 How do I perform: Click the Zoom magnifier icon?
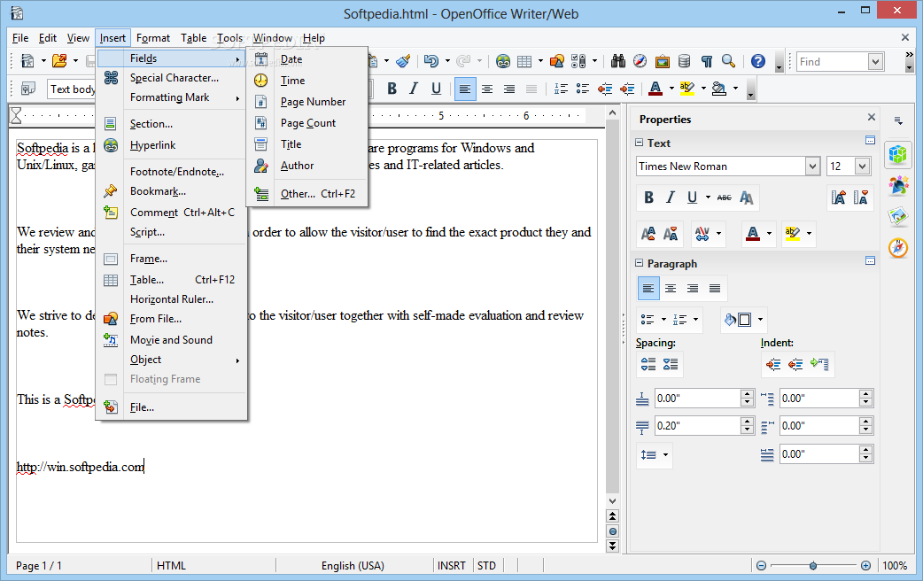click(729, 61)
